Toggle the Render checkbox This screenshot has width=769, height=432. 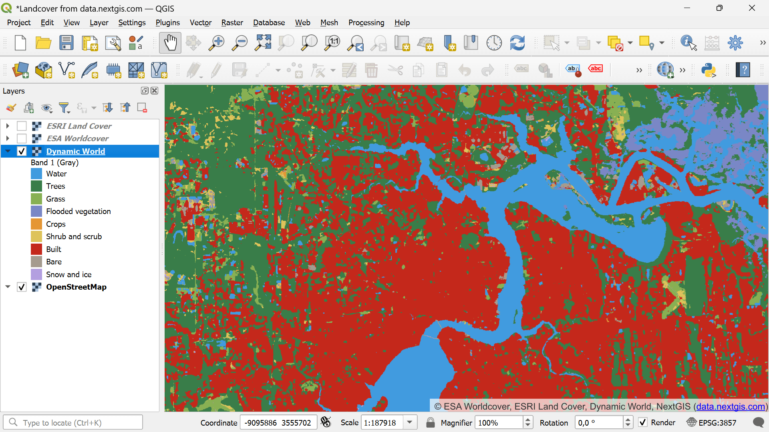[x=643, y=422]
